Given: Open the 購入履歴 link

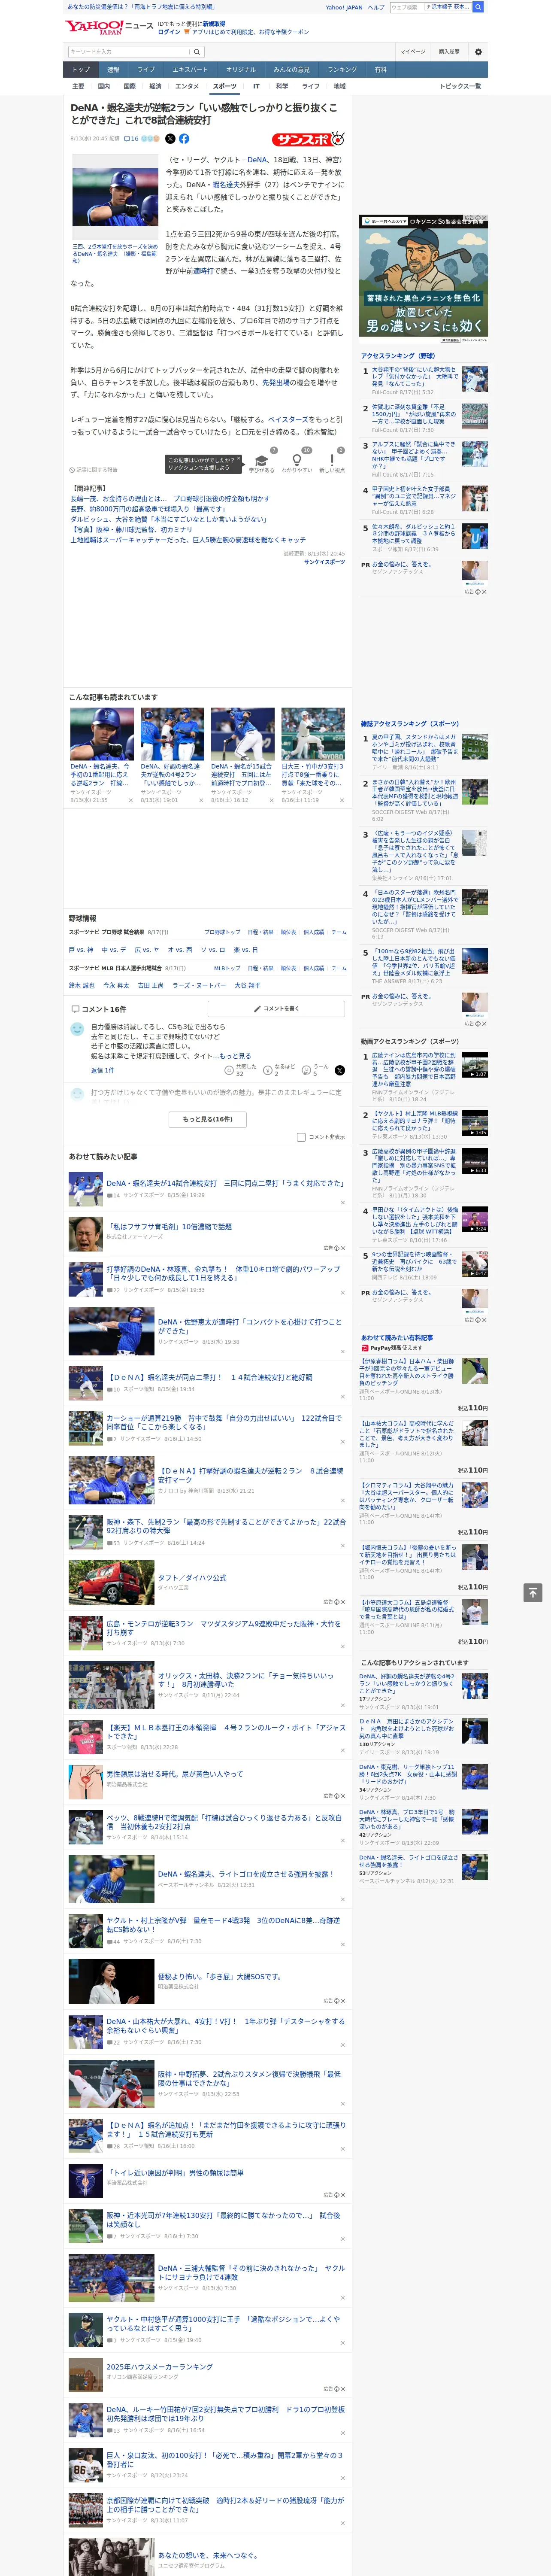Looking at the screenshot, I should pyautogui.click(x=449, y=51).
